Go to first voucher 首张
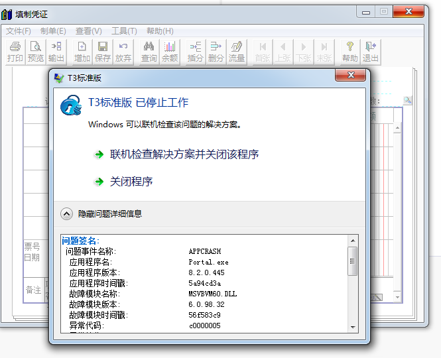The image size is (441, 358). point(263,52)
